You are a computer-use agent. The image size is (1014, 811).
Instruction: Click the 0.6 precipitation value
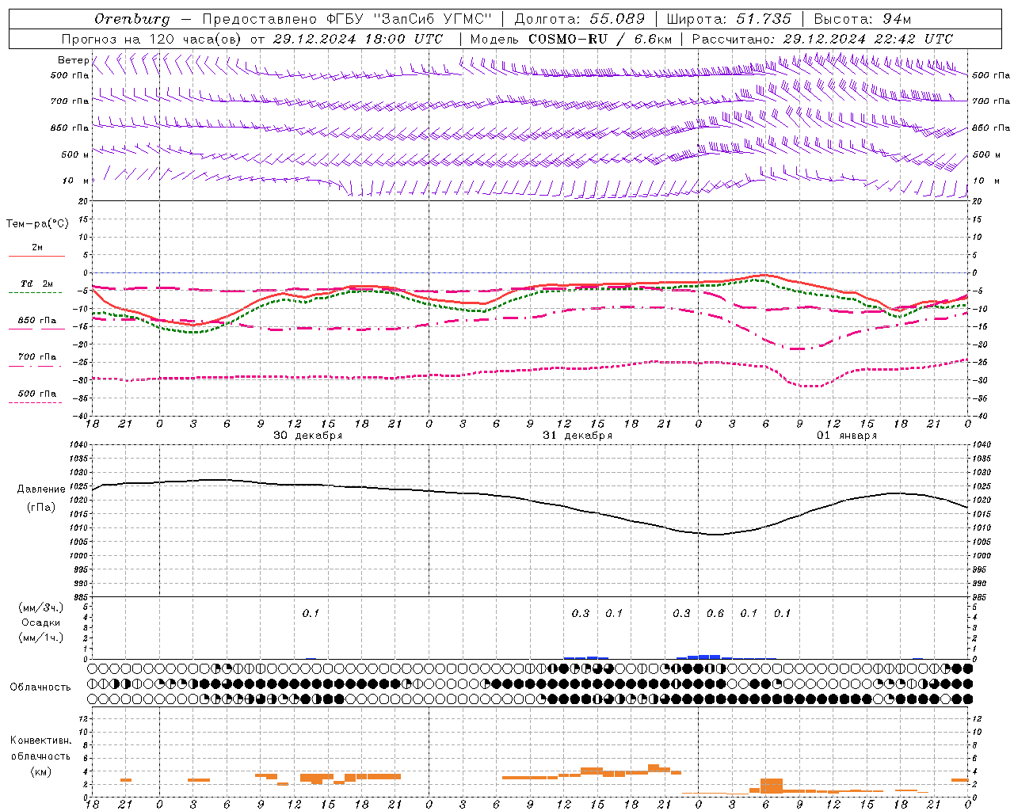pyautogui.click(x=715, y=613)
